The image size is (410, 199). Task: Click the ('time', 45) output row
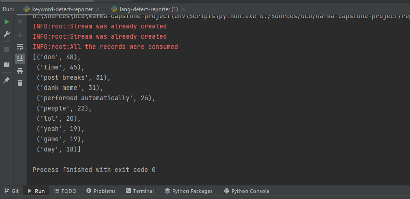coord(61,68)
